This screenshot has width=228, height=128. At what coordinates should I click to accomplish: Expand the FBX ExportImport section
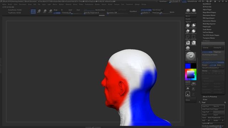click(x=208, y=18)
